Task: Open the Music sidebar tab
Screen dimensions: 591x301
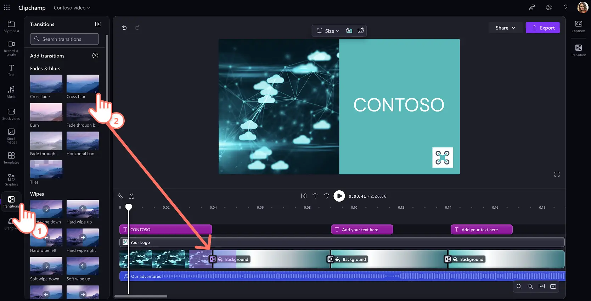Action: (x=11, y=92)
